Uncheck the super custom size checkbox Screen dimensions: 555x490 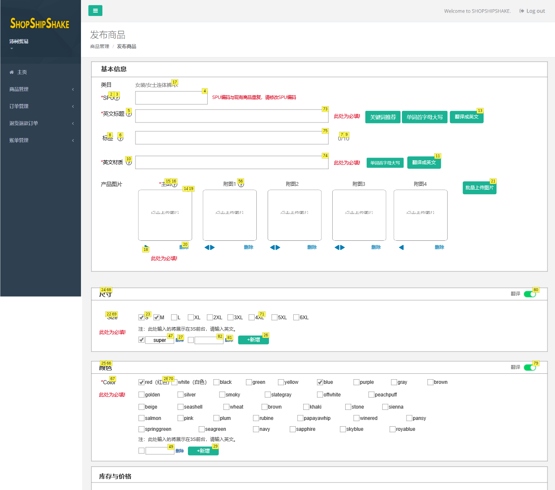tap(141, 340)
